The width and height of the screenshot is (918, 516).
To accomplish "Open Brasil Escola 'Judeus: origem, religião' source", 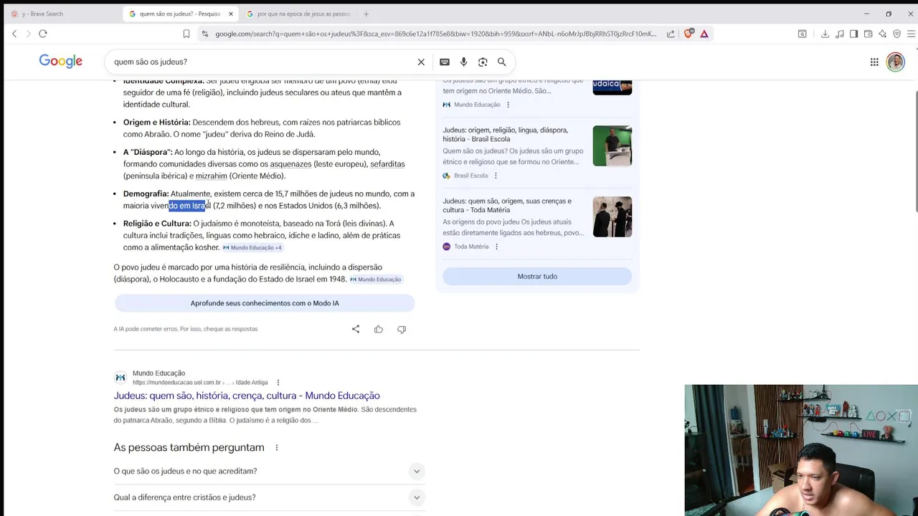I will [505, 135].
